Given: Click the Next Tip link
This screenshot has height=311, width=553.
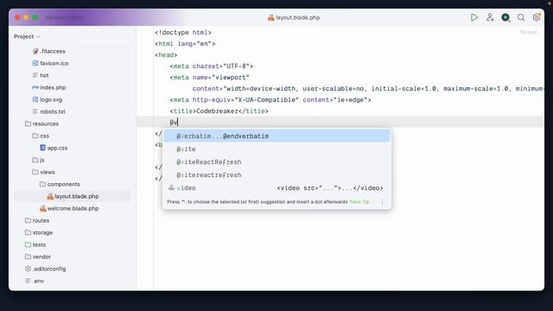Looking at the screenshot, I should (359, 202).
